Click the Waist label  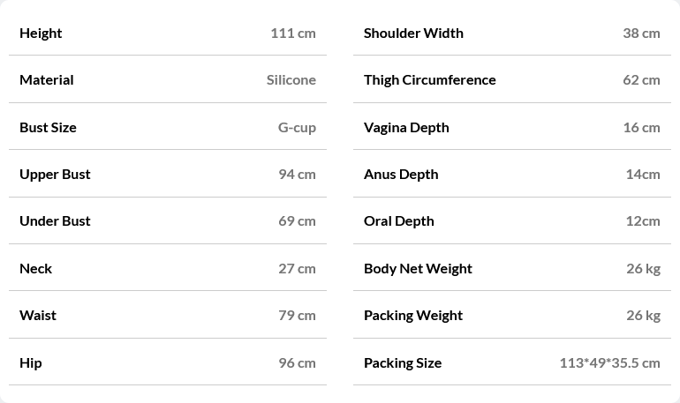click(38, 315)
